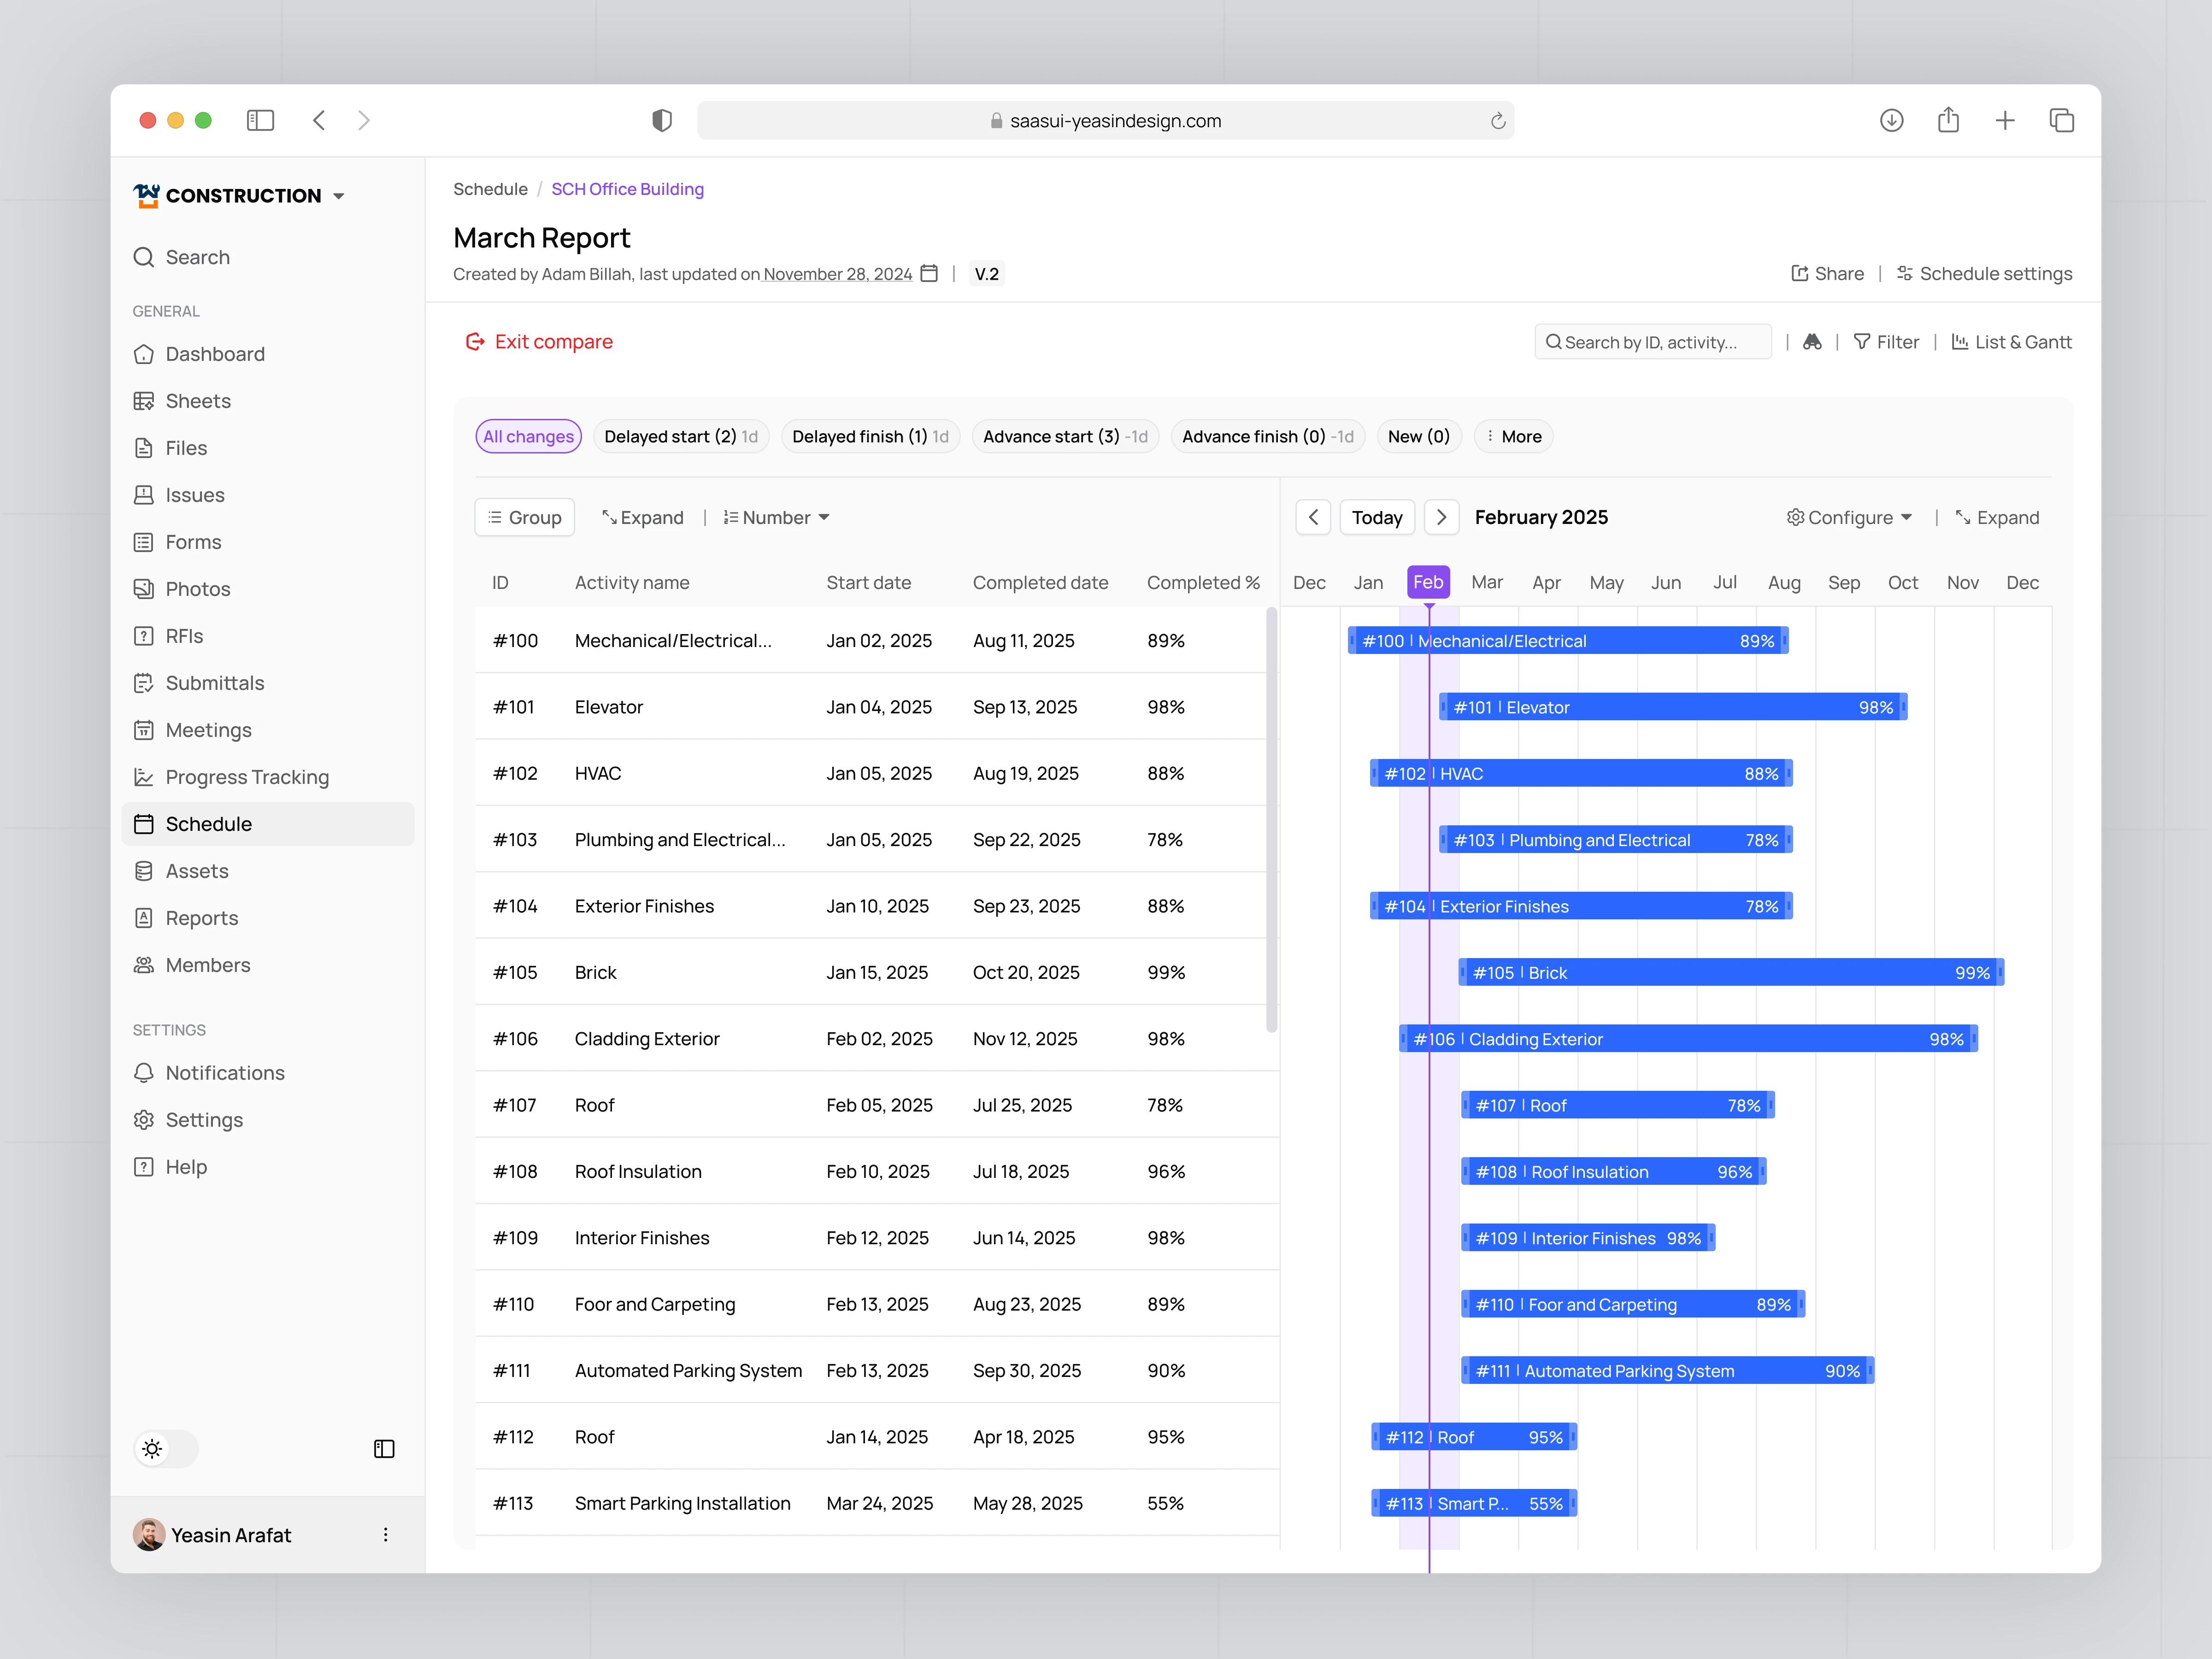
Task: Click the binoculars find icon
Action: pyautogui.click(x=1812, y=342)
